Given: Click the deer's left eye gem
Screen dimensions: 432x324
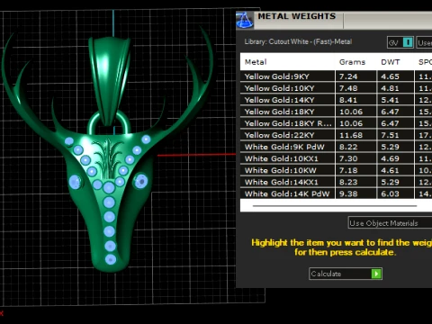Looking at the screenshot, I should coord(75,182).
